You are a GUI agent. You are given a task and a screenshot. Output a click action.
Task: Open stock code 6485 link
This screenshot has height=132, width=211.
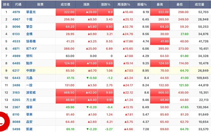pyautogui.click(x=16, y=63)
